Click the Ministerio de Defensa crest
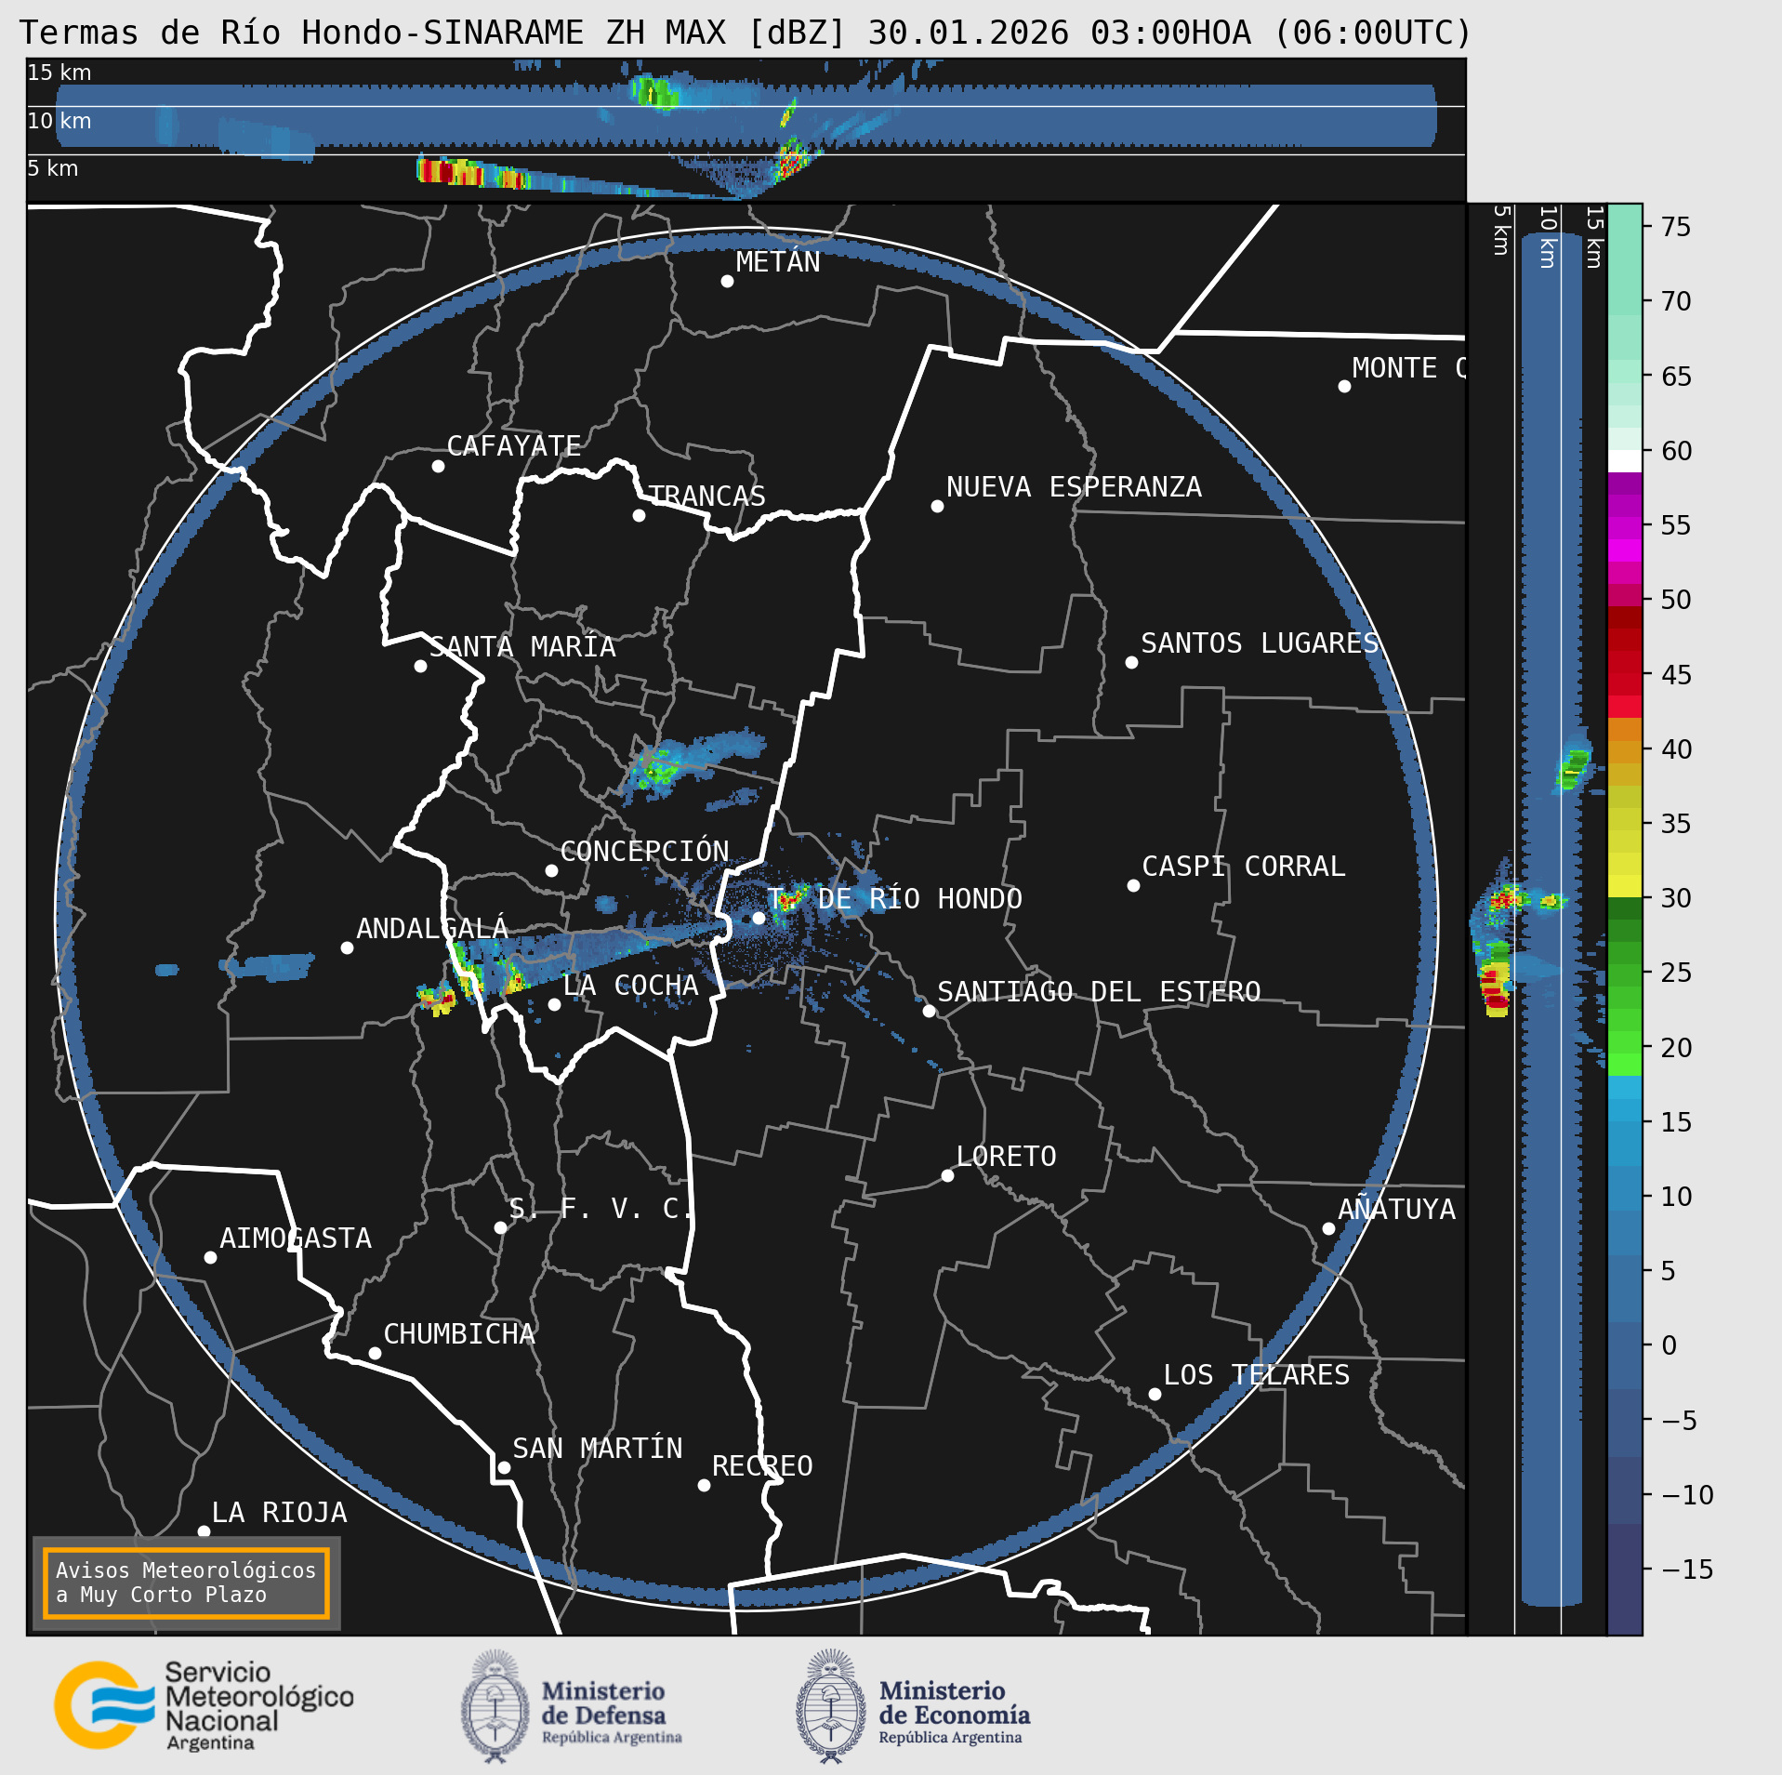 [495, 1707]
